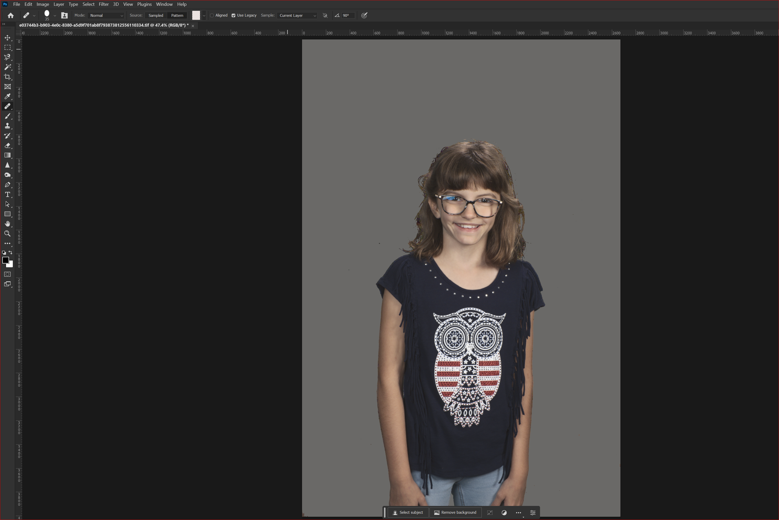Select the Pen tool
Viewport: 779px width, 520px height.
(7, 185)
